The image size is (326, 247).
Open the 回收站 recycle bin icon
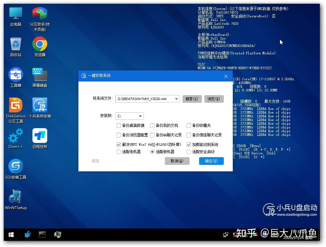(16, 47)
